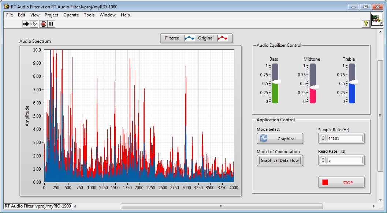The height and width of the screenshot is (213, 387).
Task: Click the Sample Rate increment stepper
Action: (x=323, y=137)
